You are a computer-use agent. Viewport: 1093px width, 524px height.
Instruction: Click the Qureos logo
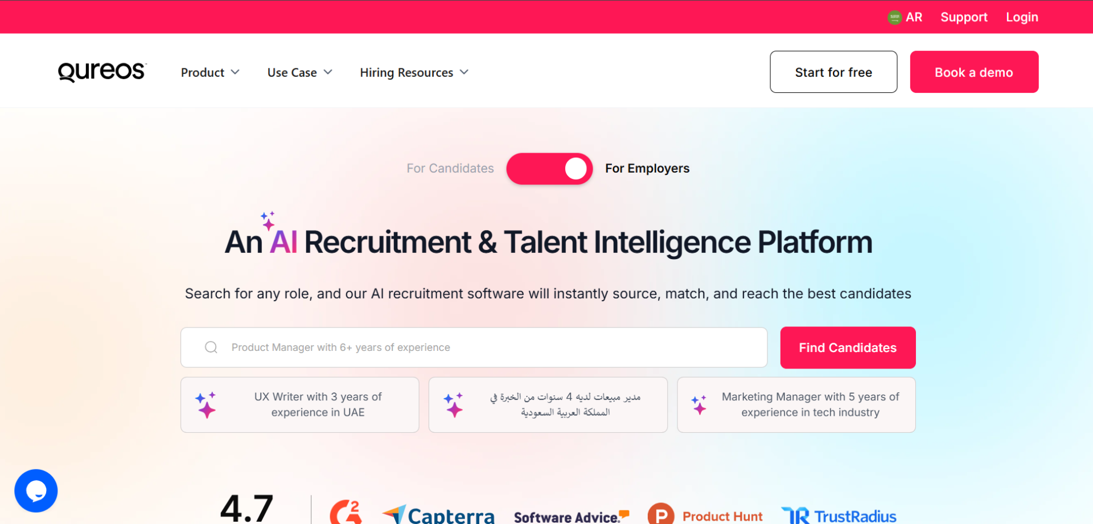pyautogui.click(x=102, y=72)
